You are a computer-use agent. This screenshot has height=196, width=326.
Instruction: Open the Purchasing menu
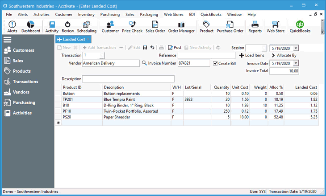point(110,15)
